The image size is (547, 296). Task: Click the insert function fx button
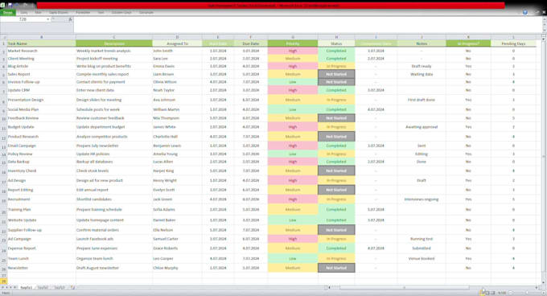pos(70,19)
